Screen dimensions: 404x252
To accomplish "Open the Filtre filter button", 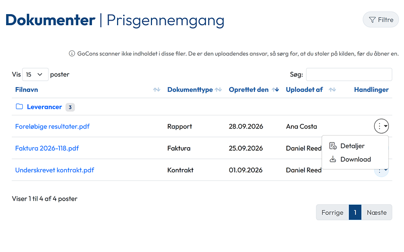I will click(381, 20).
